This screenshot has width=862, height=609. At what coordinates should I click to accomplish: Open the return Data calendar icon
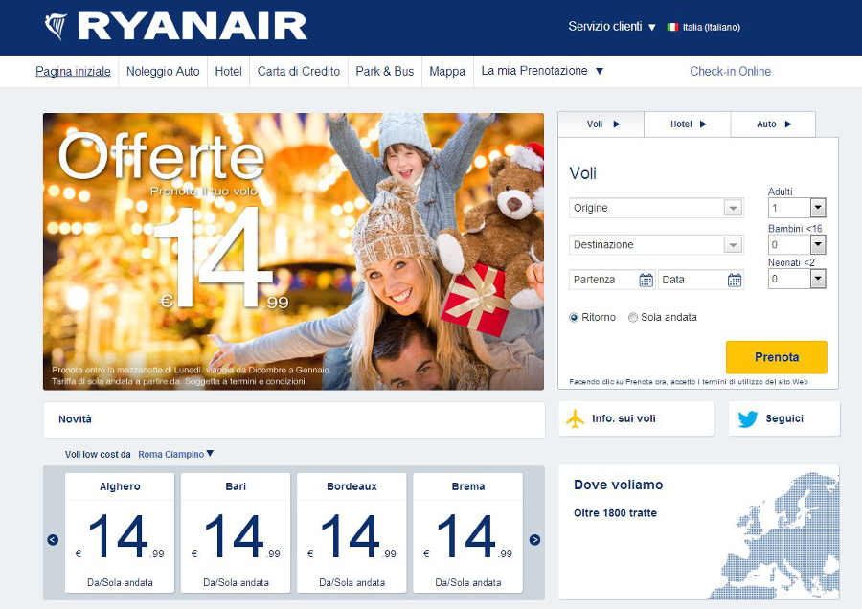point(735,280)
